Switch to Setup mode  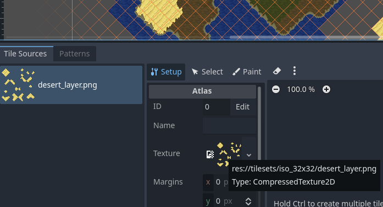tap(166, 72)
